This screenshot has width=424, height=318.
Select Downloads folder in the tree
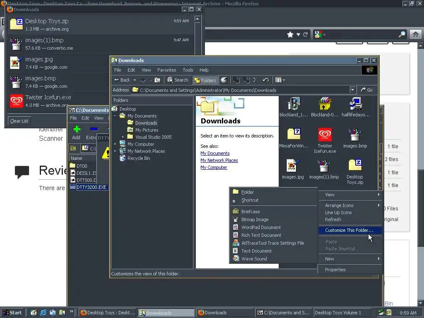[146, 123]
